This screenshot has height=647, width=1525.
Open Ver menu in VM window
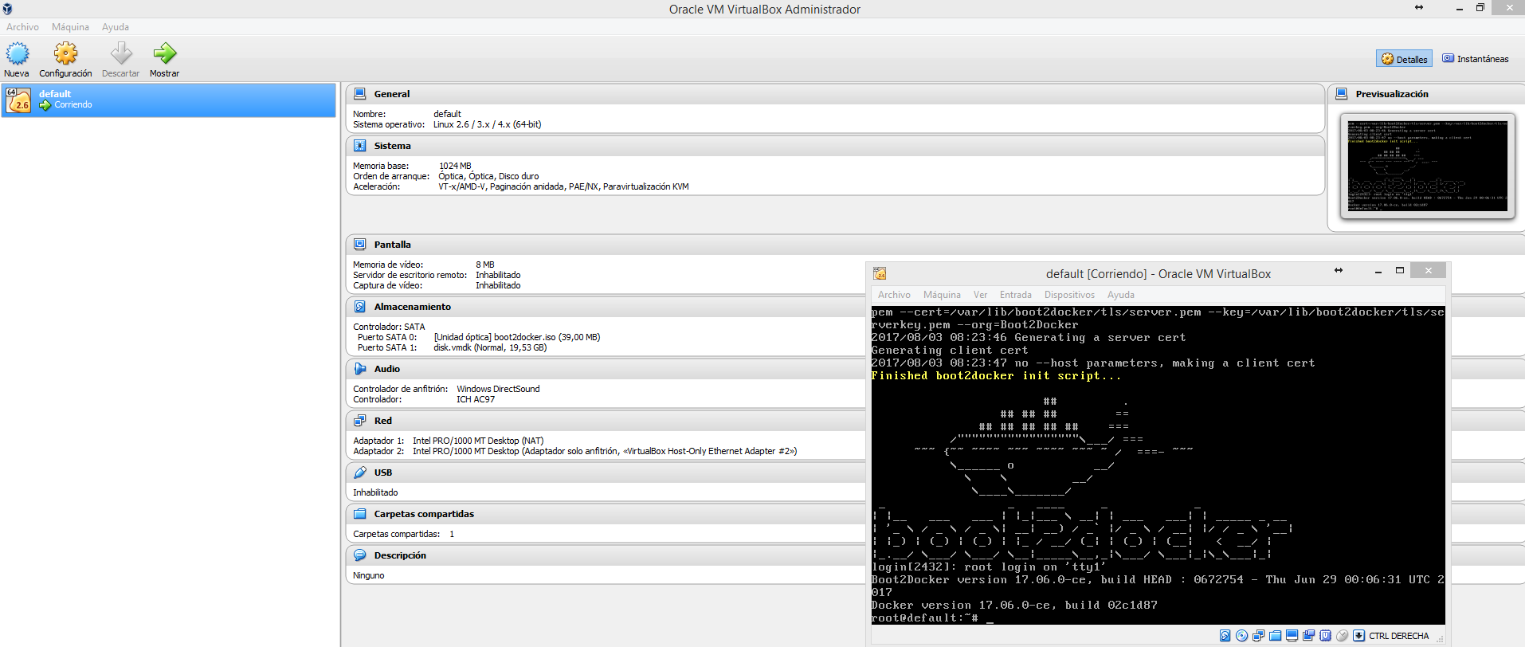pyautogui.click(x=980, y=295)
